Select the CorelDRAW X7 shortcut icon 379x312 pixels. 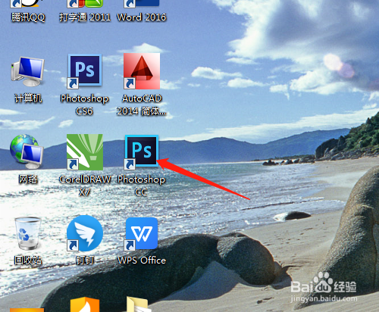(x=85, y=152)
